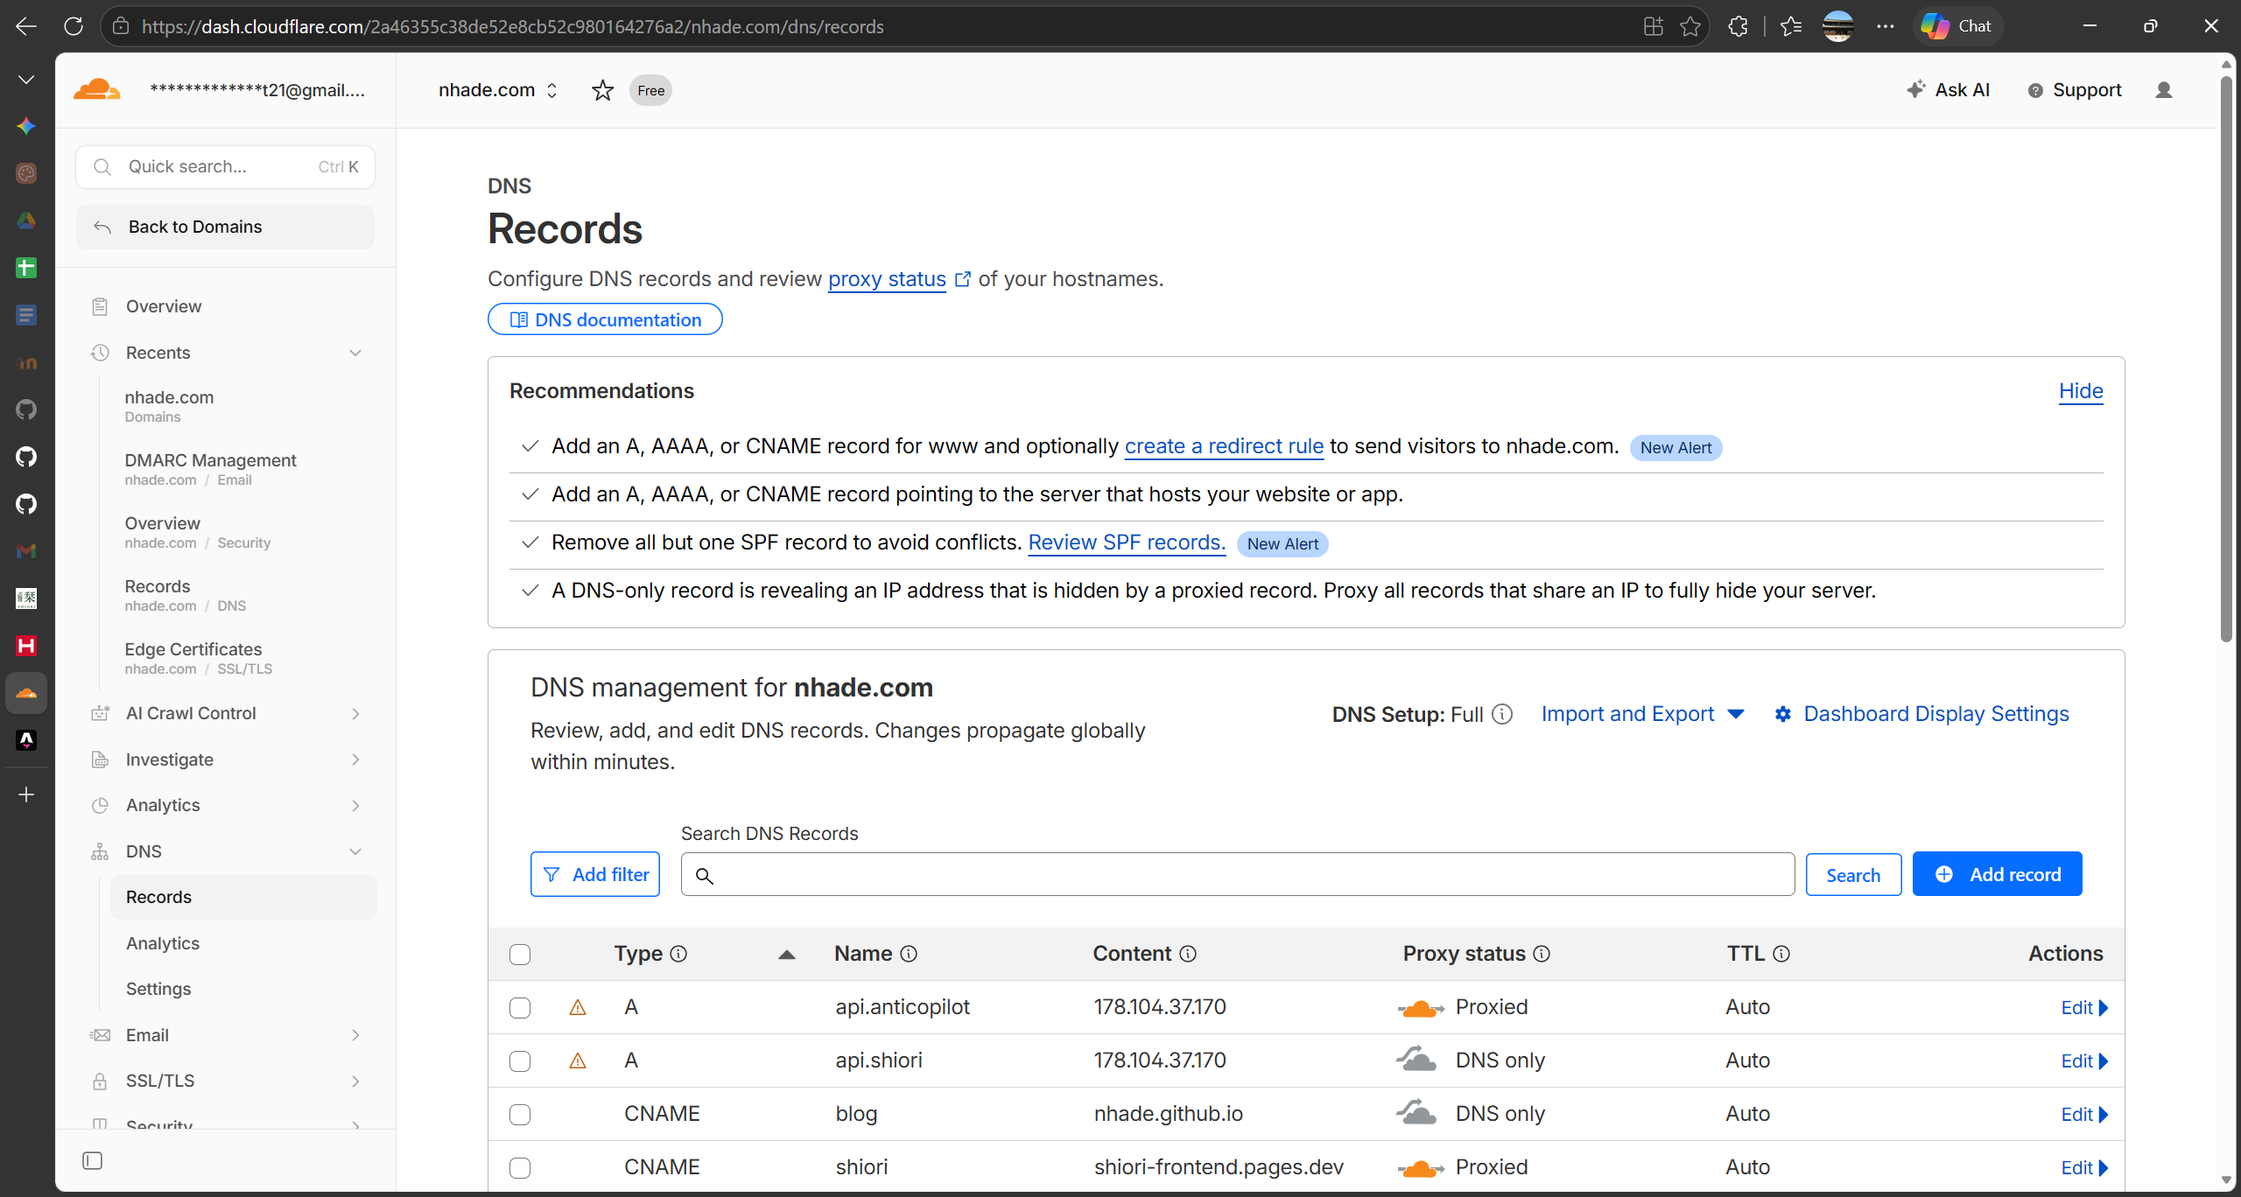Expand AI Crawl Control menu
Image resolution: width=2241 pixels, height=1197 pixels.
(355, 714)
